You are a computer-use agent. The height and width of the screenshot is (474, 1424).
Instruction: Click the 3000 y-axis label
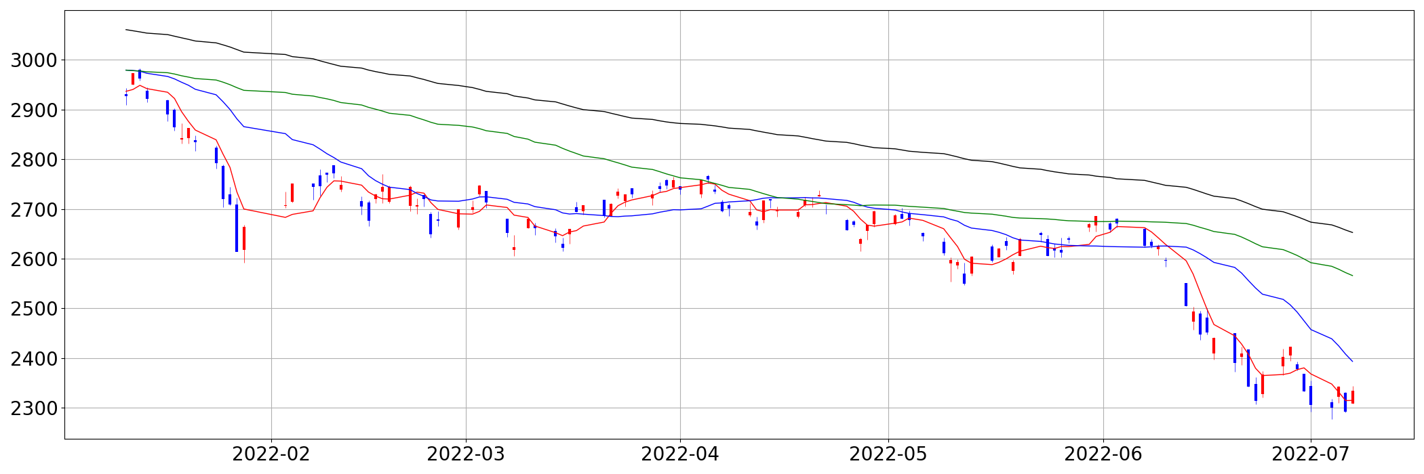34,60
